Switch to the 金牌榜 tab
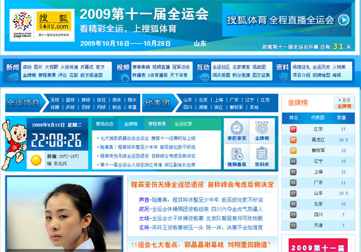Image resolution: width=361 pixels, height=252 pixels. (x=131, y=124)
